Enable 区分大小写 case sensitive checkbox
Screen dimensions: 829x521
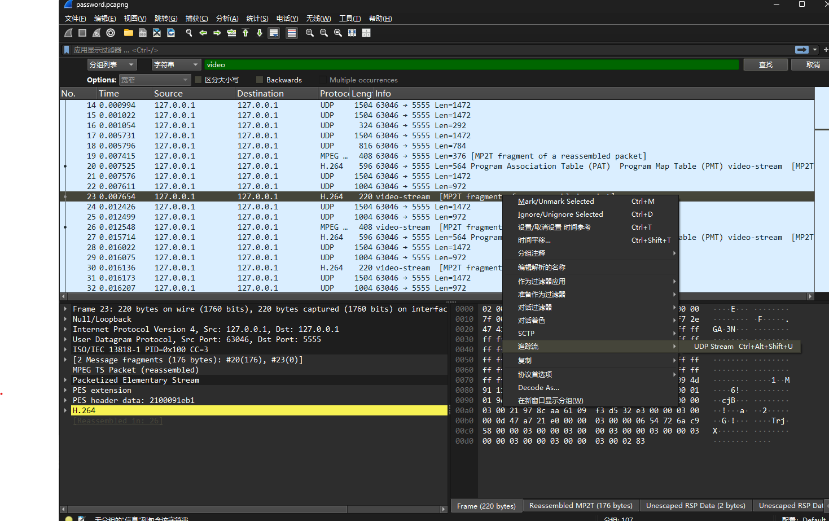pyautogui.click(x=198, y=80)
